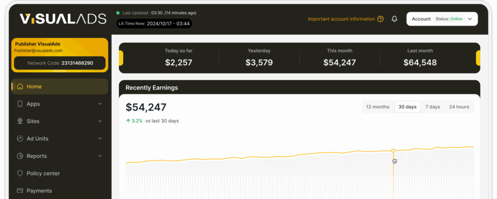Select the 24 hours range
Screen dimensions: 497x199
coord(459,107)
